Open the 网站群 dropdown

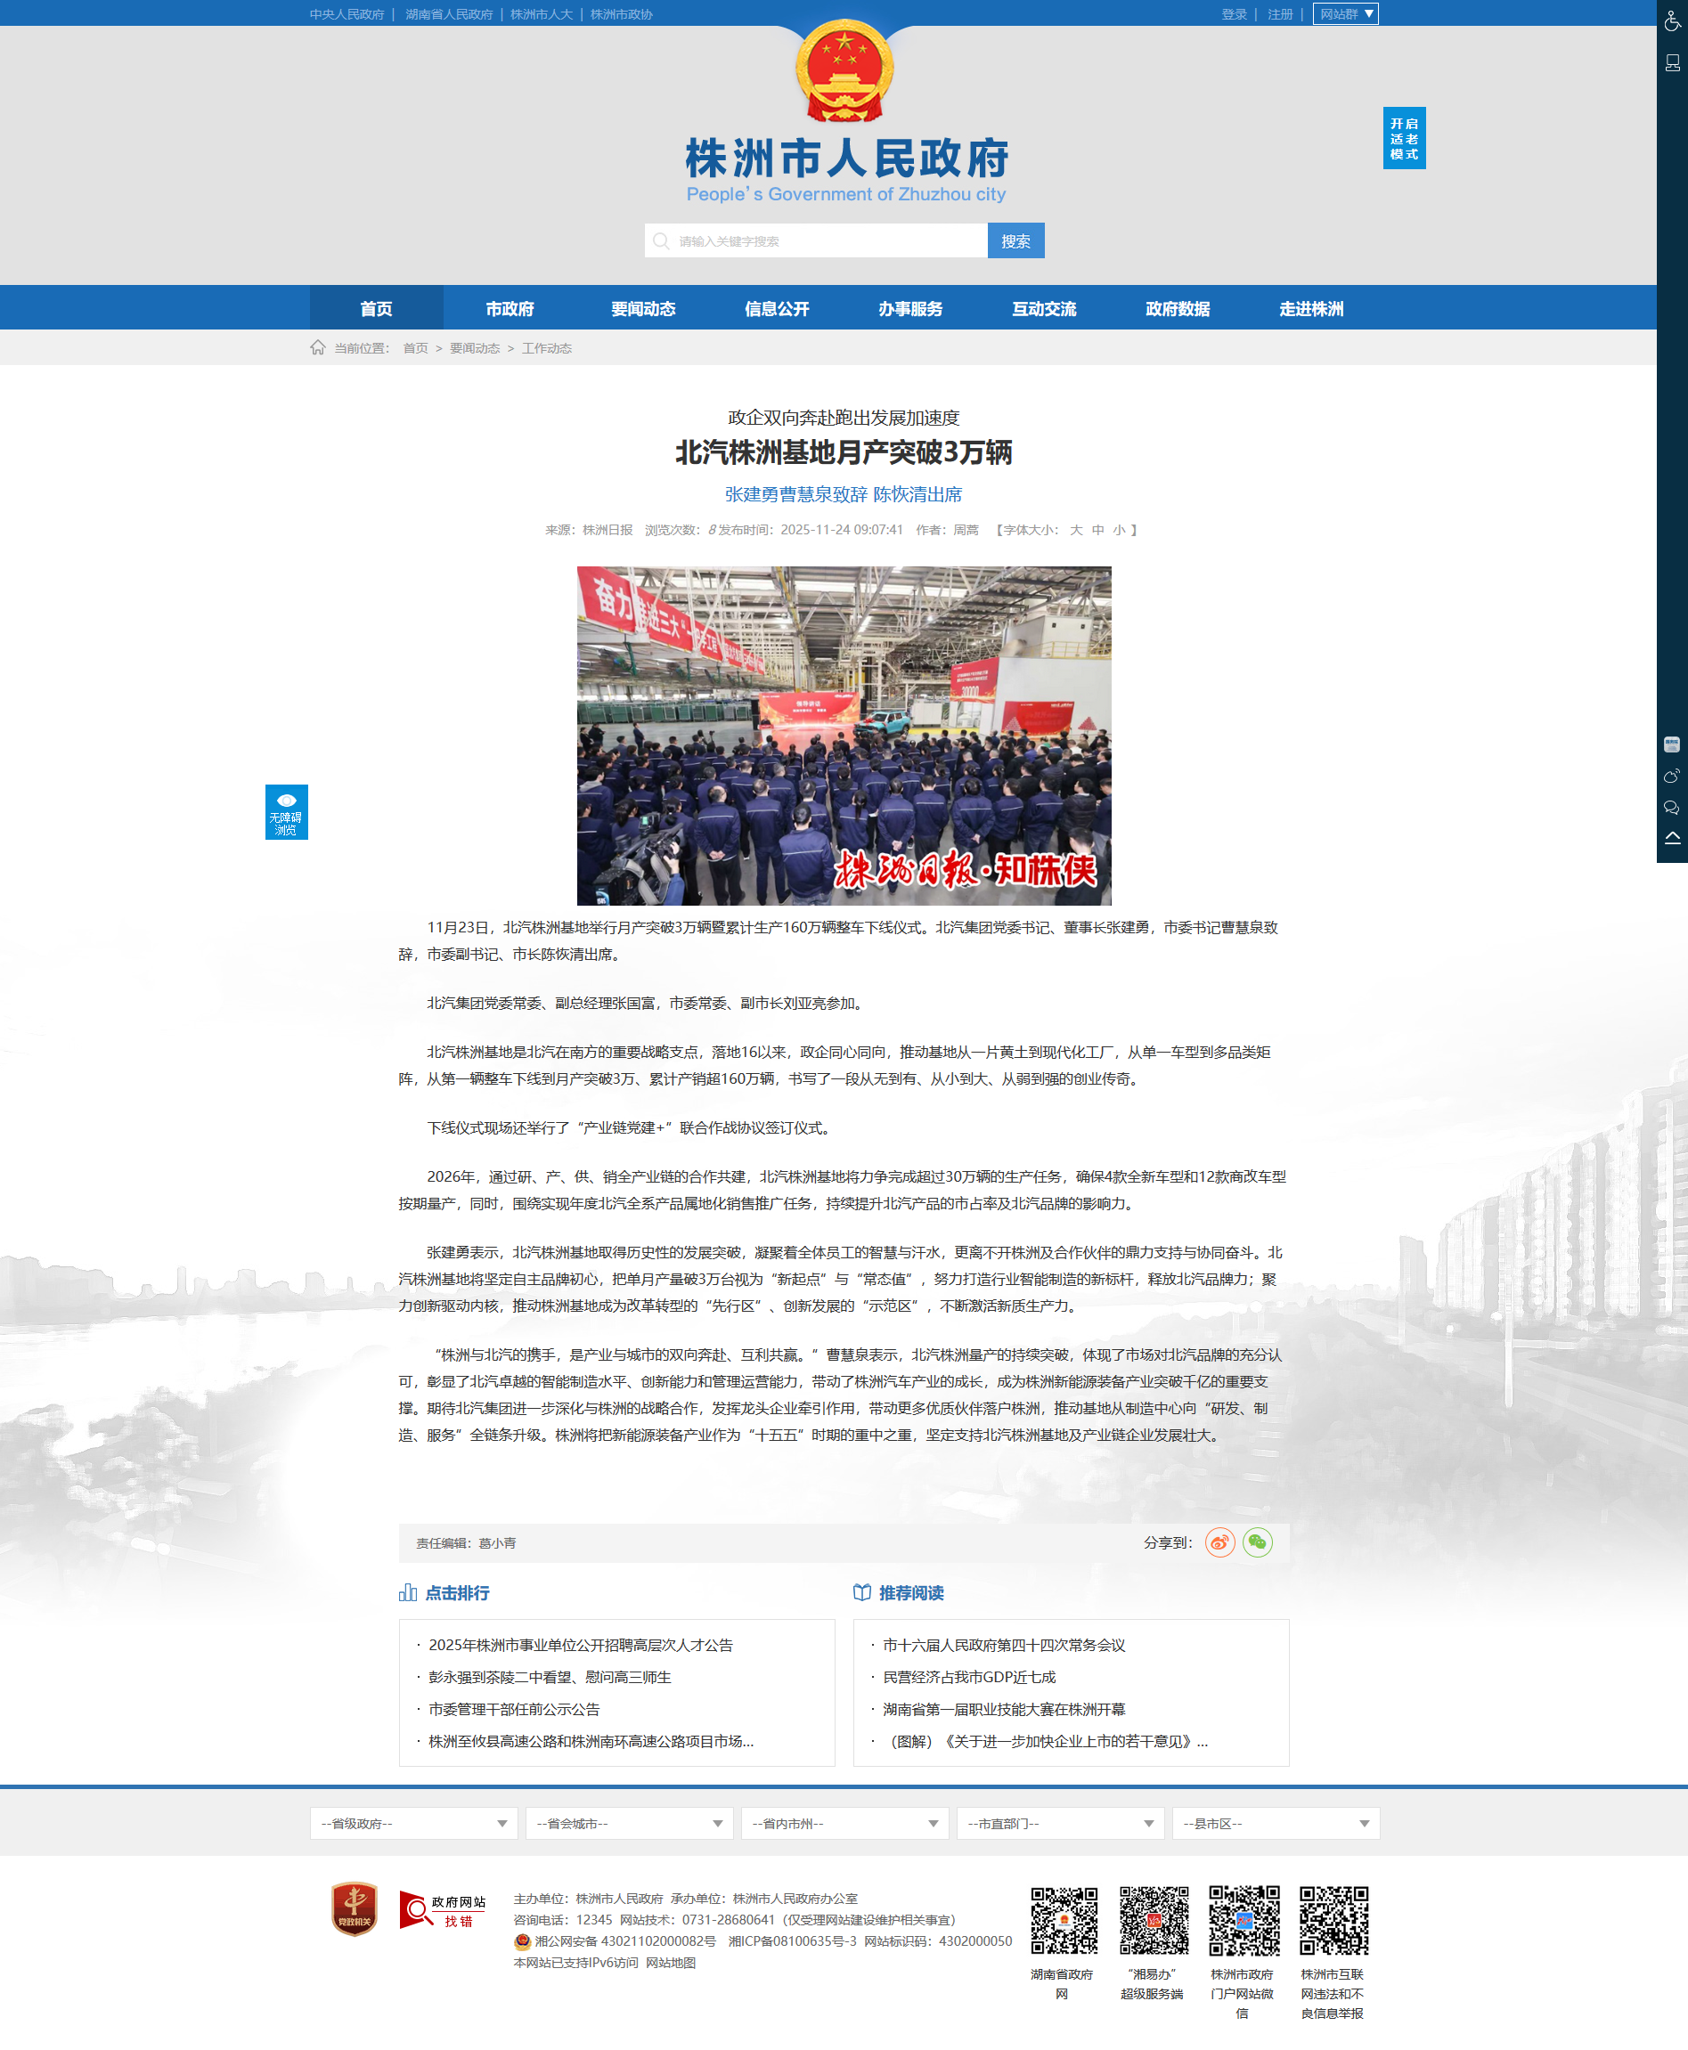point(1345,13)
